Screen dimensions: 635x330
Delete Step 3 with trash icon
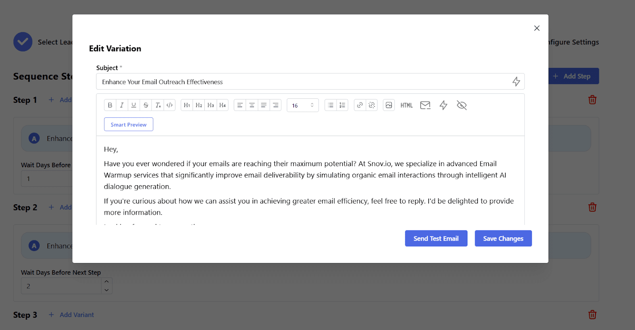pyautogui.click(x=592, y=315)
